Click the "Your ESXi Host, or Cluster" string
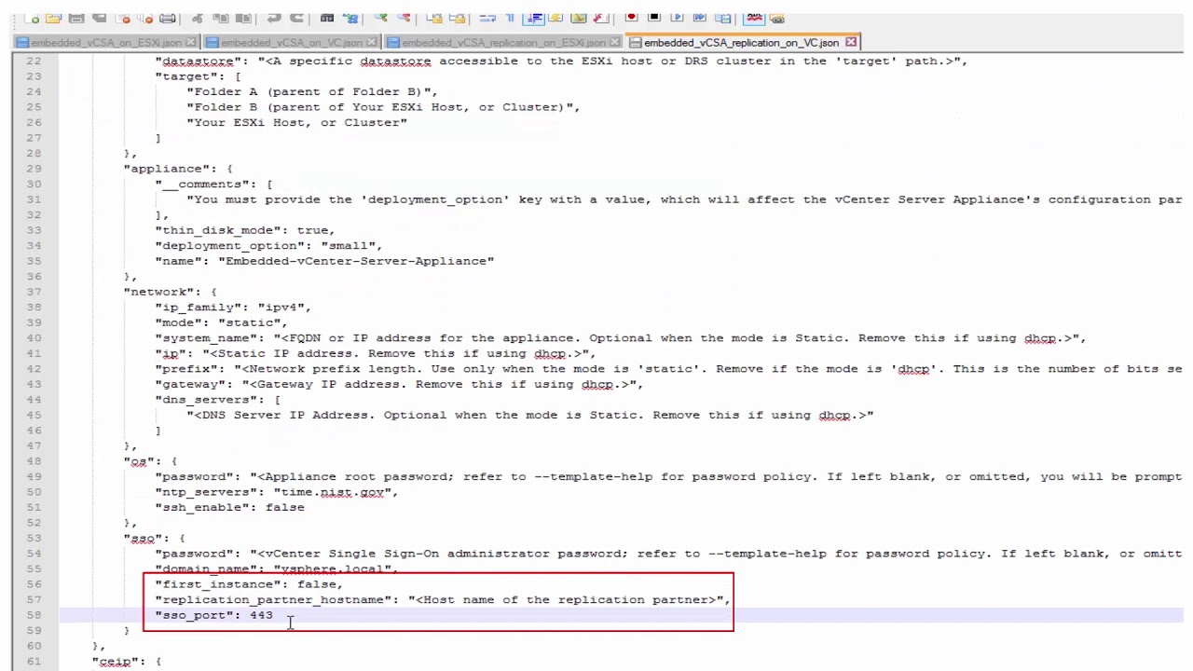Image resolution: width=1193 pixels, height=671 pixels. pos(296,122)
